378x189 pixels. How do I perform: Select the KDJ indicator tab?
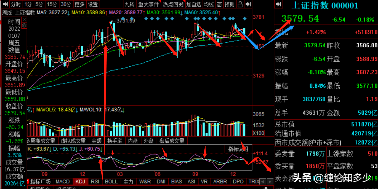[80, 182]
